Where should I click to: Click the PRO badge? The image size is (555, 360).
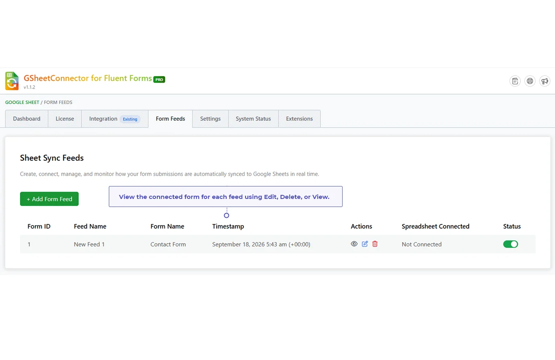click(x=159, y=80)
